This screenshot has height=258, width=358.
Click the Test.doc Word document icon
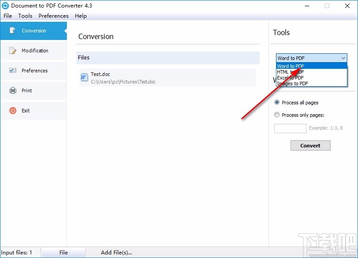pyautogui.click(x=84, y=77)
